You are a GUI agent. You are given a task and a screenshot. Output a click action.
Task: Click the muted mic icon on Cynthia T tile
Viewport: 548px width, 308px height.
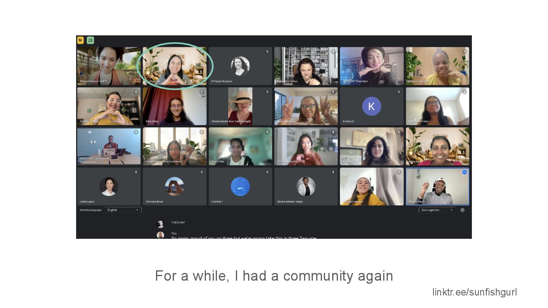(267, 172)
